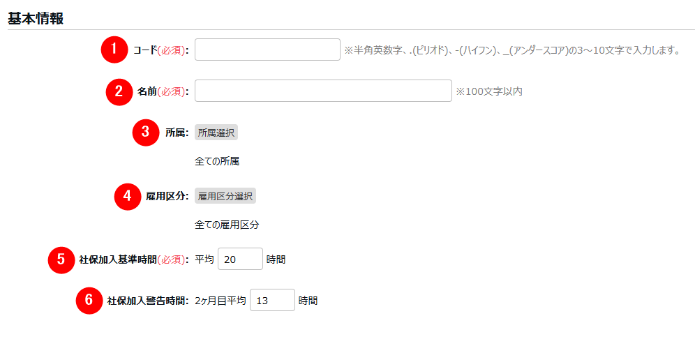Viewport: 695px width, 339px height.
Task: Focus the コード input field
Action: coord(267,50)
